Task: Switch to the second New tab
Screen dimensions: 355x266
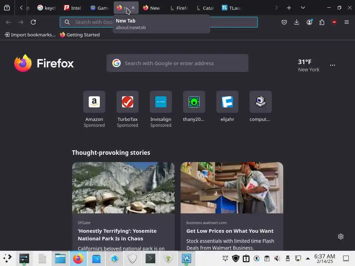Action: point(152,8)
